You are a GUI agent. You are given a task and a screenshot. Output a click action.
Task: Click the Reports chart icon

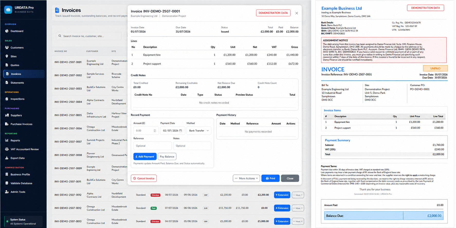pyautogui.click(x=7, y=140)
